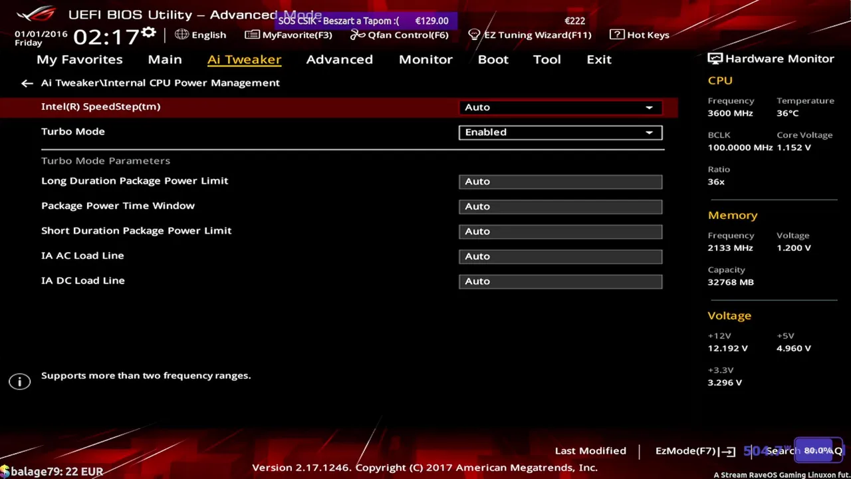Click the Turbo Mode Parameters heading
This screenshot has width=851, height=479.
click(x=106, y=160)
